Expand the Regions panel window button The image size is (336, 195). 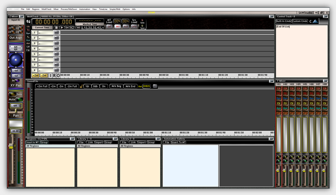tap(71, 138)
